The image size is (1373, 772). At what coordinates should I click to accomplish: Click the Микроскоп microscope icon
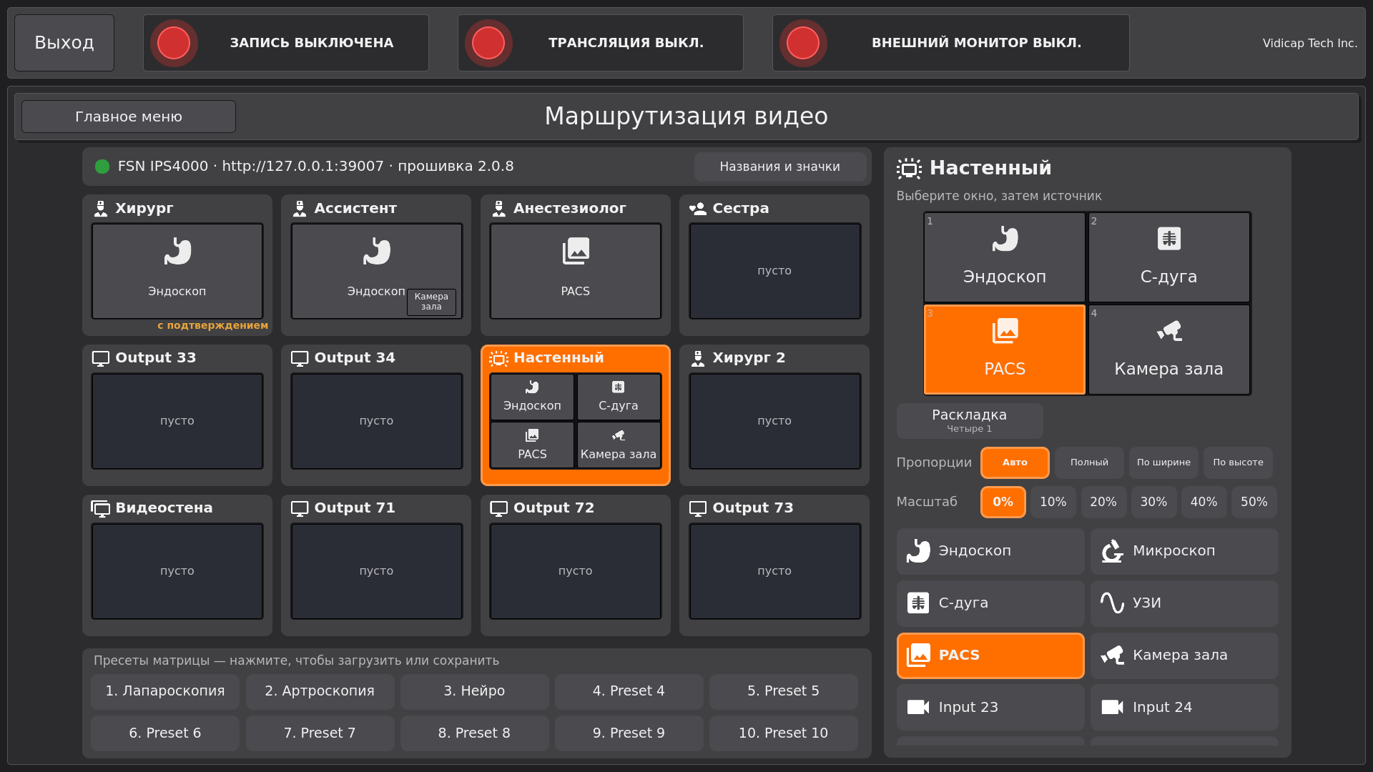pos(1112,551)
